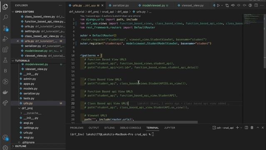Split the terminal panel
The image size is (266, 150).
pyautogui.click(x=246, y=127)
